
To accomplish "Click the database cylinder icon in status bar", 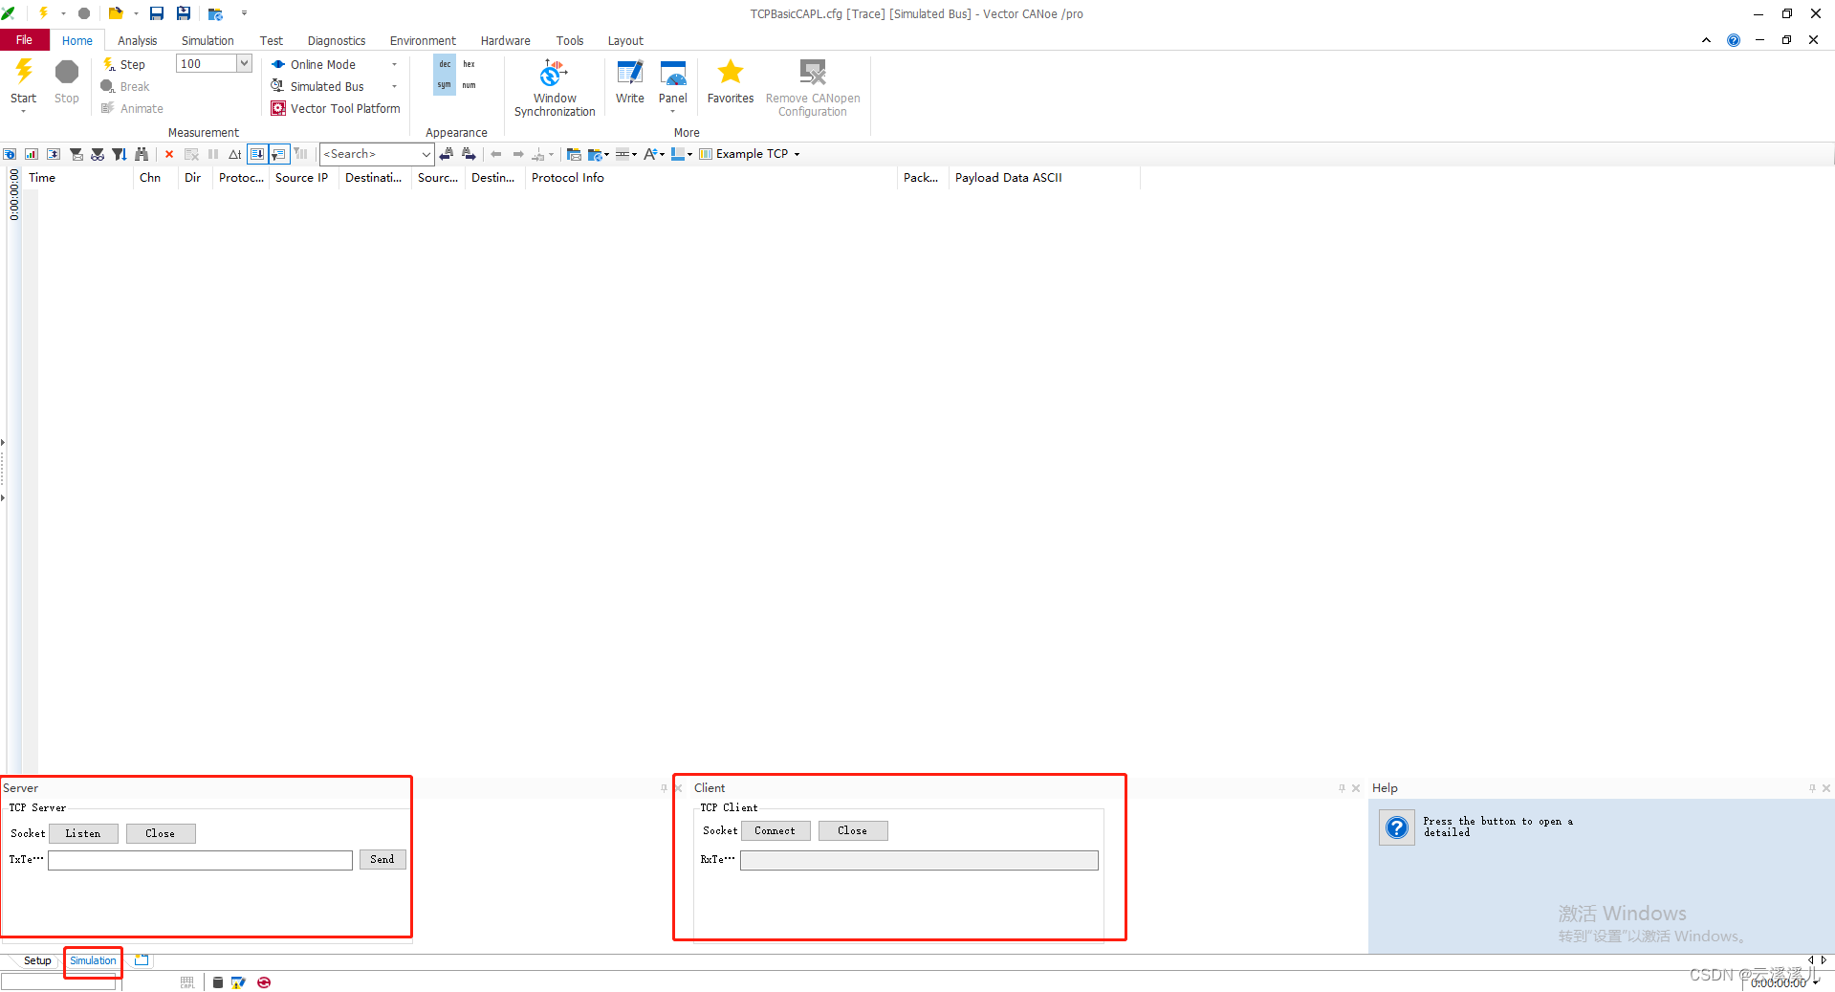I will point(218,982).
